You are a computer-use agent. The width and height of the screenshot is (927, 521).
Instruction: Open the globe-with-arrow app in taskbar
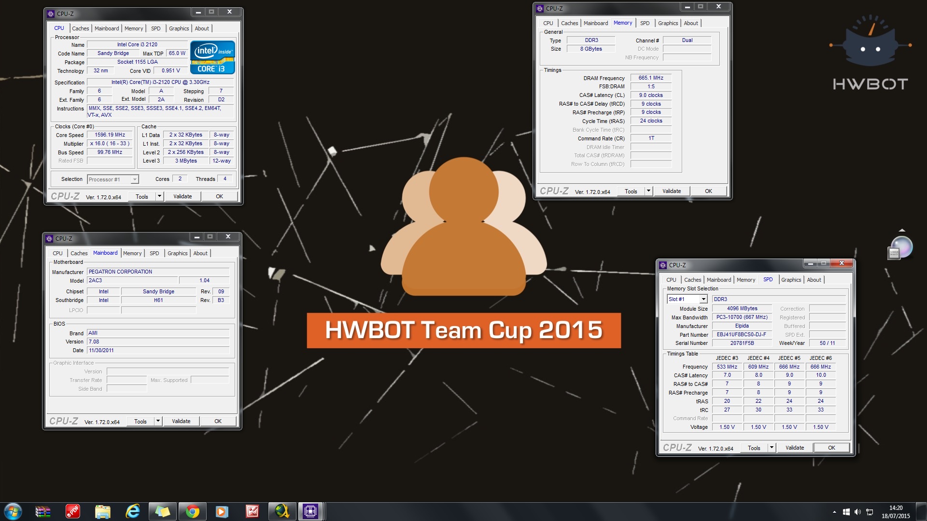coord(282,511)
